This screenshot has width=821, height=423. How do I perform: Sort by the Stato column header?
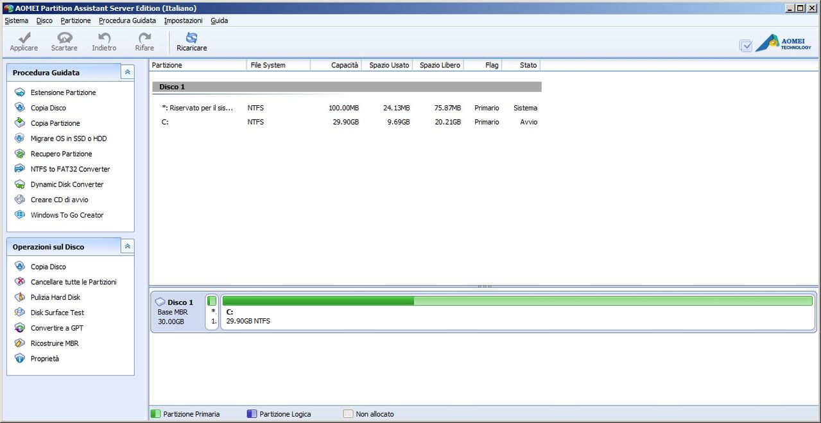click(x=521, y=65)
